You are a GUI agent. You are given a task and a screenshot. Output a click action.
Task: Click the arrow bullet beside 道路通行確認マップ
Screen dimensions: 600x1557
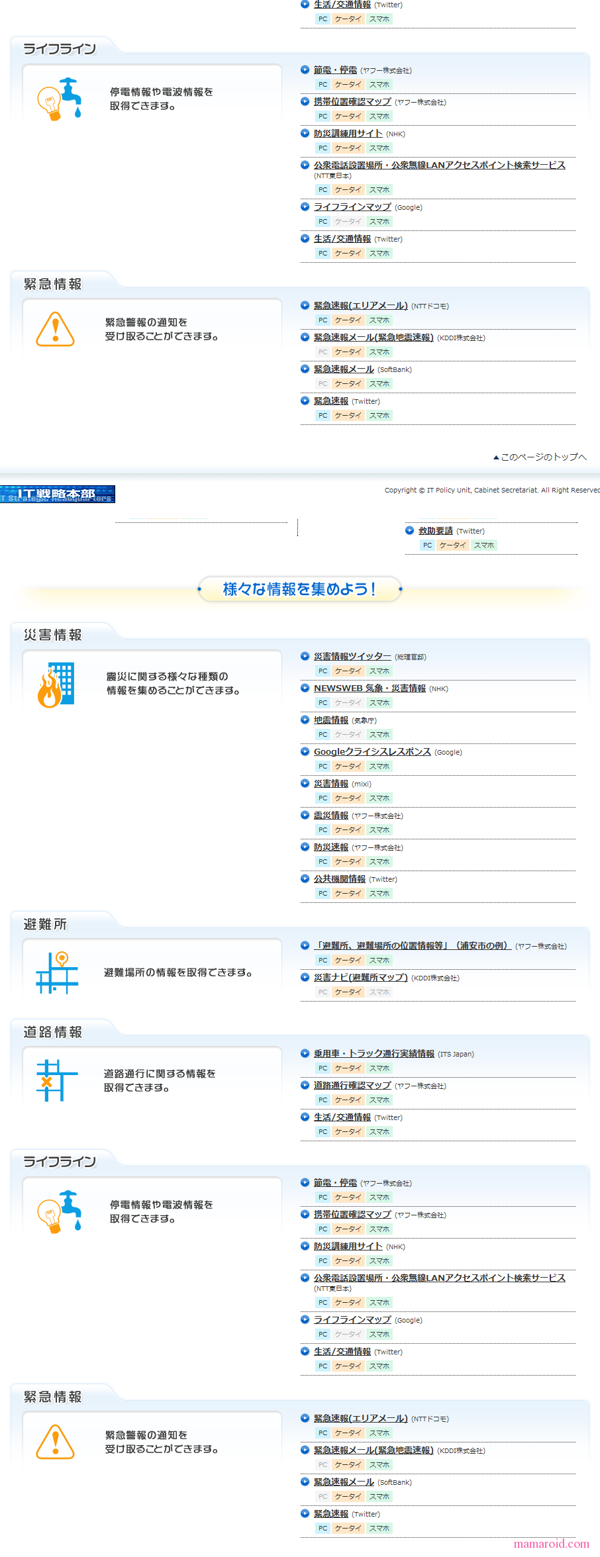coord(305,1085)
